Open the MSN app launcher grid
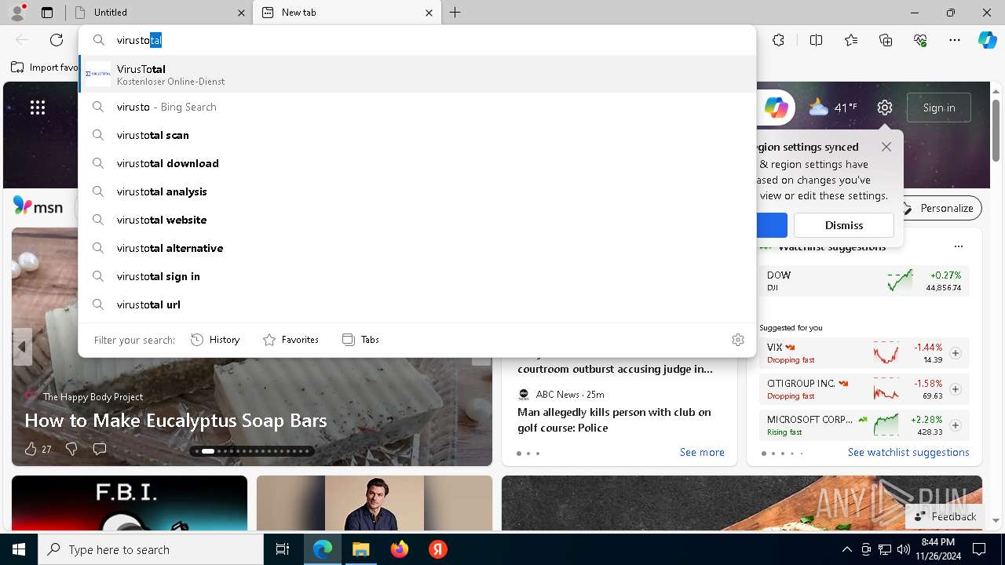 click(x=38, y=108)
